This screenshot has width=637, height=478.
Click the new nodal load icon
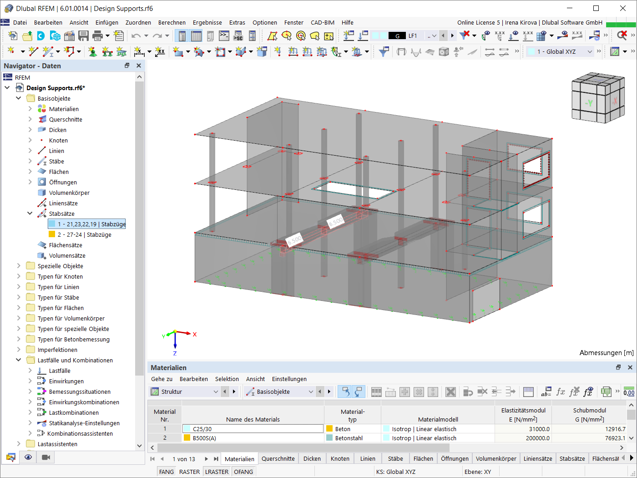[x=278, y=51]
